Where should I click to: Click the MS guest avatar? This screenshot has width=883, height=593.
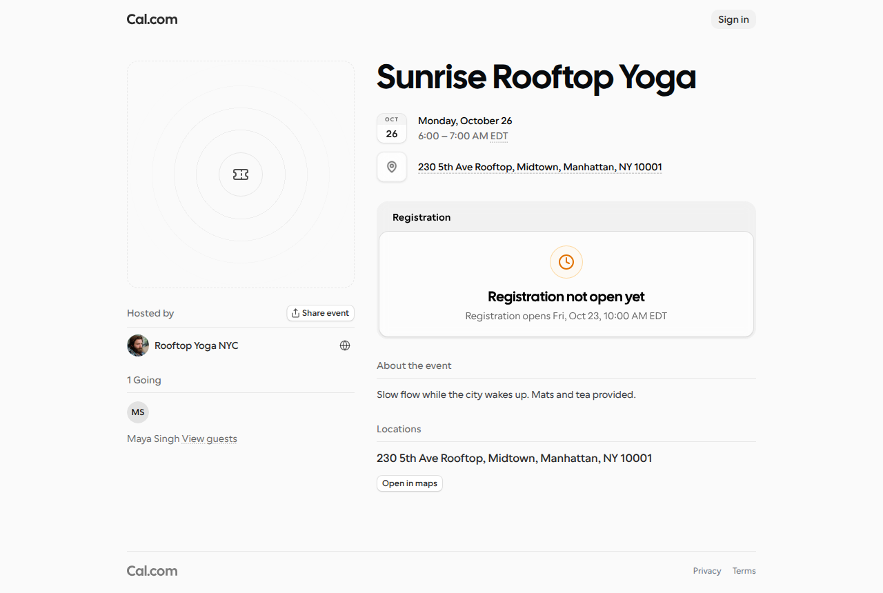138,412
